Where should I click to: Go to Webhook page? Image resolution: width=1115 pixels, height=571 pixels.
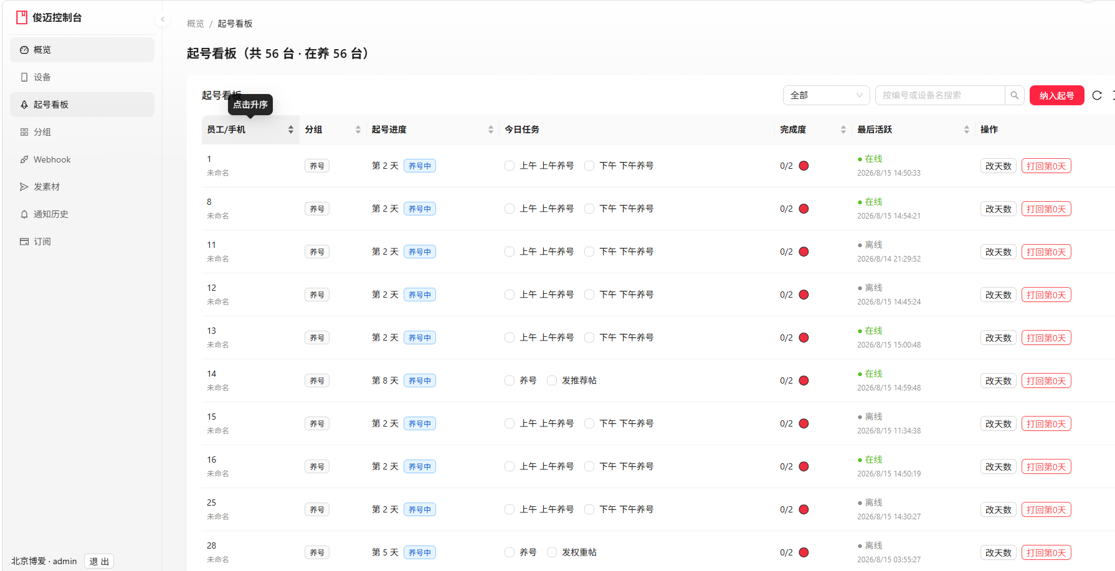(x=82, y=159)
